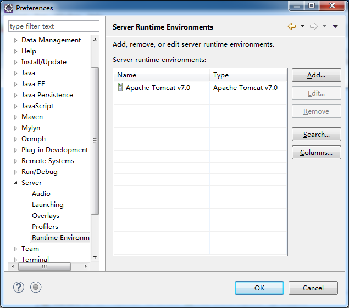Open the view menu triangle dropdown
This screenshot has height=308, width=349.
335,26
